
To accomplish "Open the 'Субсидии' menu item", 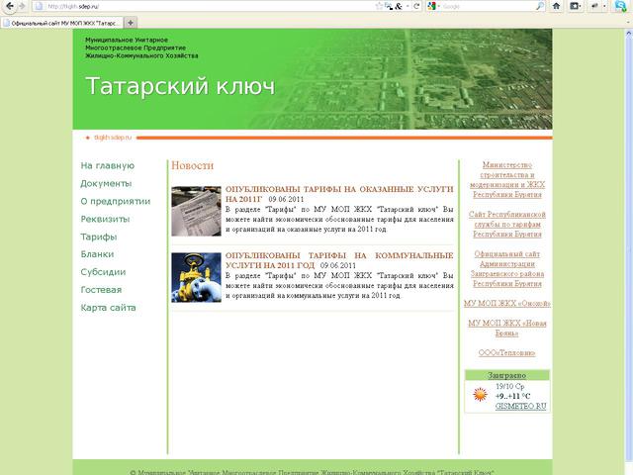I will 103,272.
